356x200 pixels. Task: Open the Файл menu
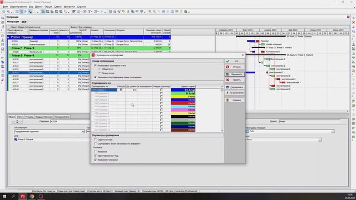[6, 7]
